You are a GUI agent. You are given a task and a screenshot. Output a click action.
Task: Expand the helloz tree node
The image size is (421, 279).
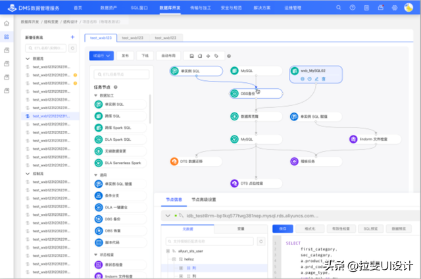[x=174, y=259]
